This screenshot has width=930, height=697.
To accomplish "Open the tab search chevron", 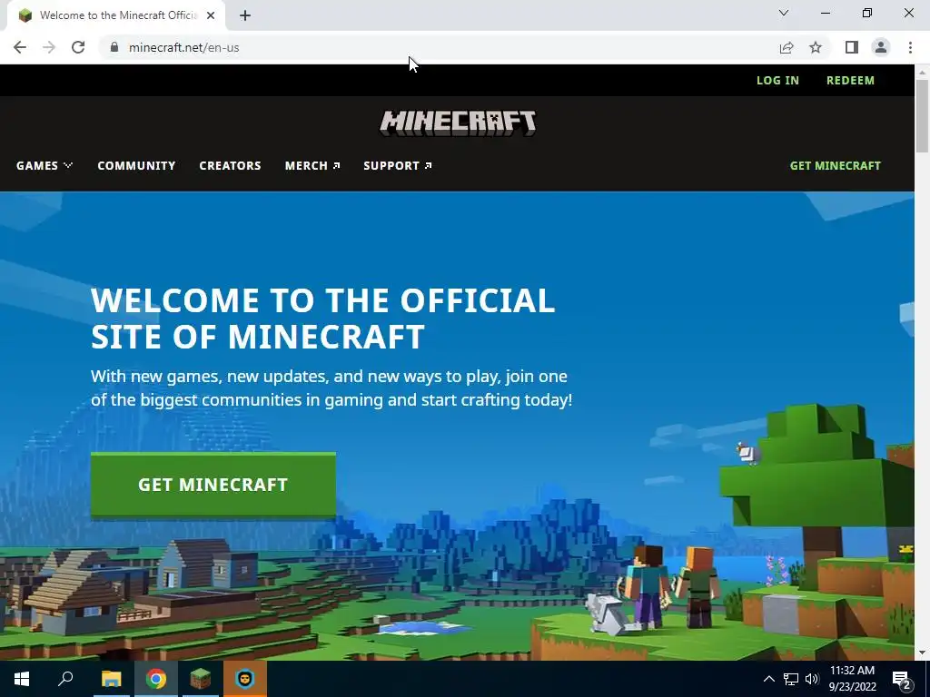I will pos(784,13).
